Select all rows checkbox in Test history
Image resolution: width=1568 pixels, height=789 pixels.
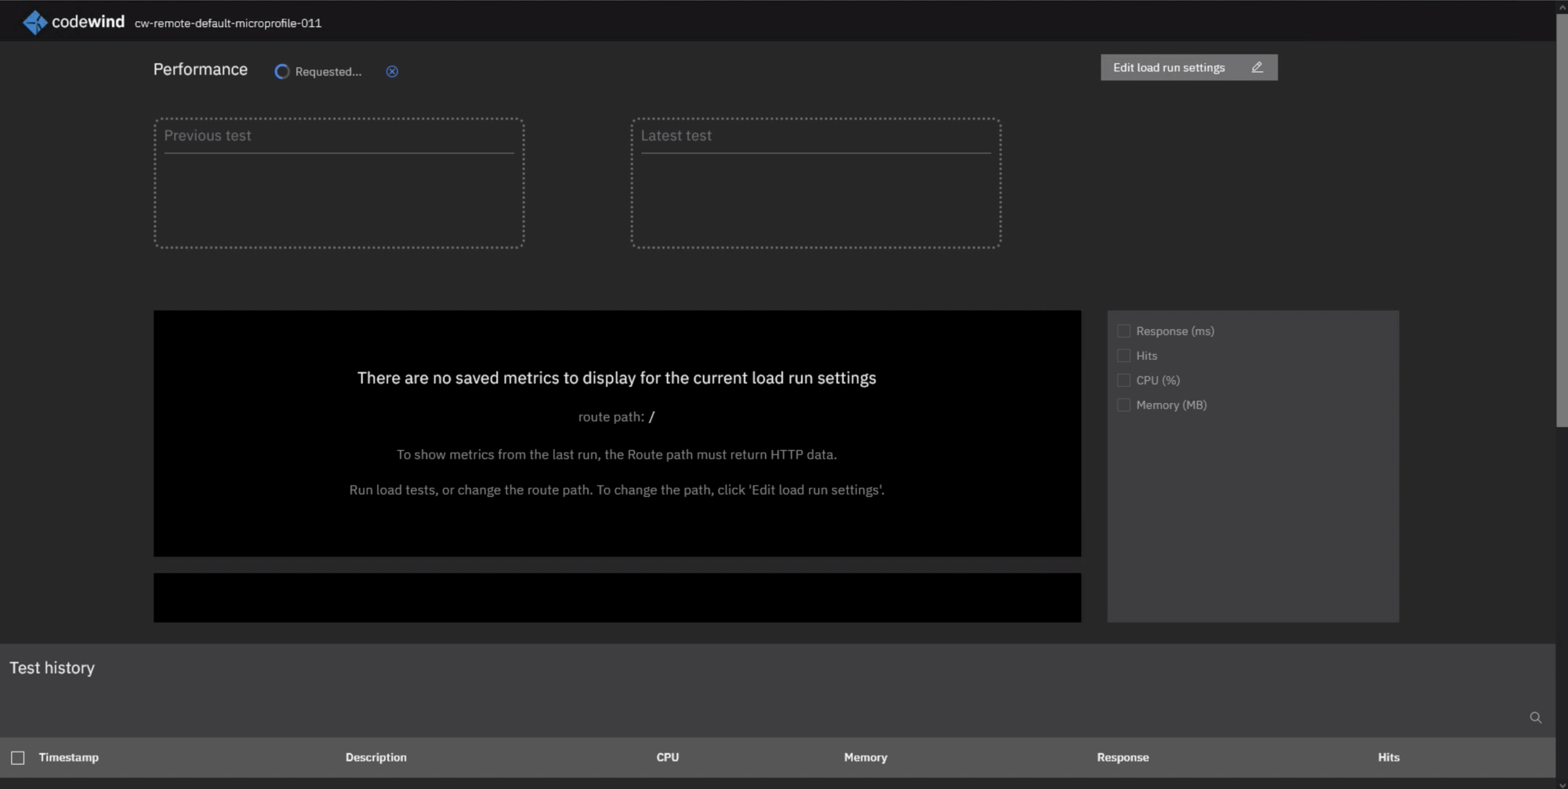[x=18, y=758]
